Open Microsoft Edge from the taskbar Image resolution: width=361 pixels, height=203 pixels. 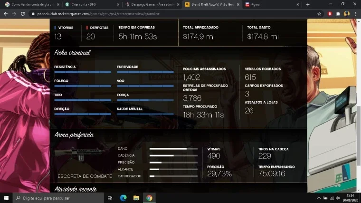click(123, 198)
